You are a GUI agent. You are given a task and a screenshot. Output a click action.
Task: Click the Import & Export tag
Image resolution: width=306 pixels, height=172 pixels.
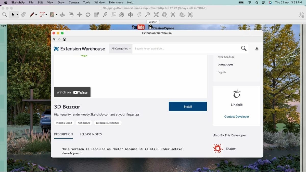pos(64,123)
